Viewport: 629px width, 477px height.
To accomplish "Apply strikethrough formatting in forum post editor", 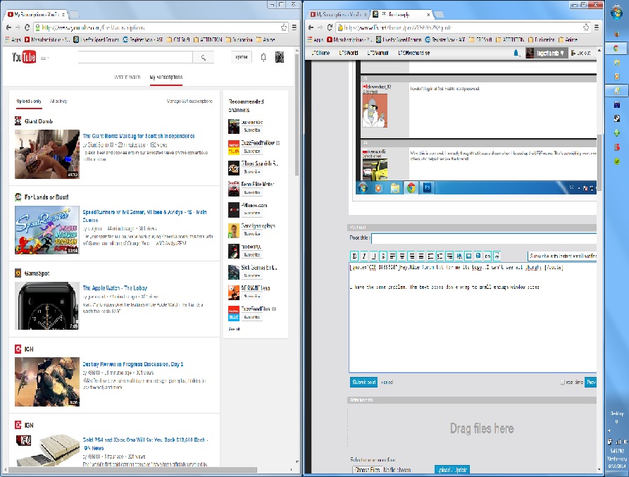I will pos(383,256).
